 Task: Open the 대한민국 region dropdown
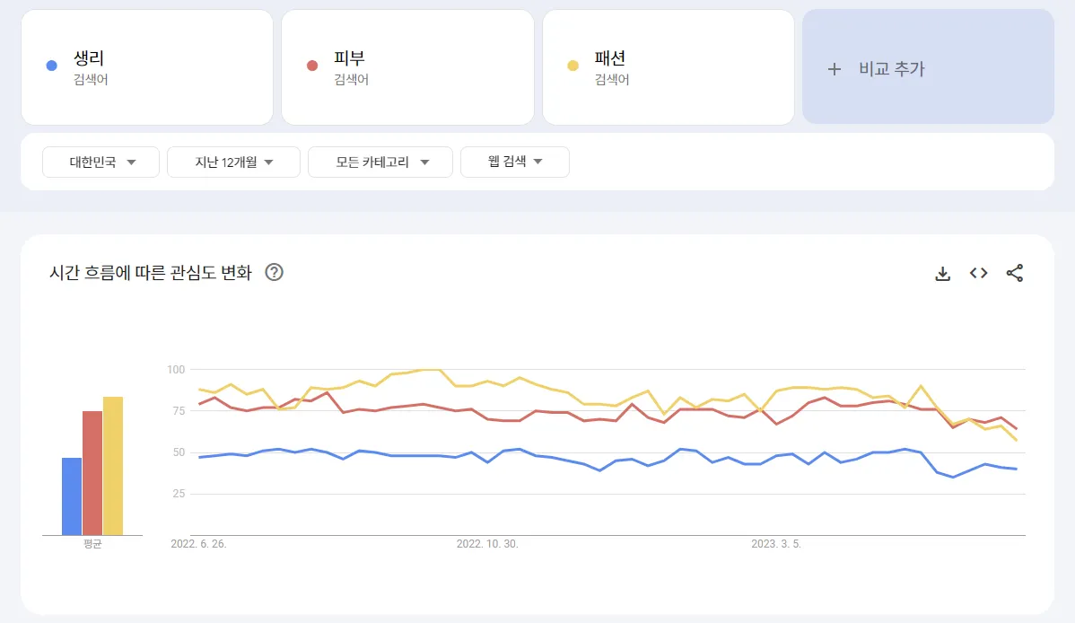pyautogui.click(x=101, y=162)
